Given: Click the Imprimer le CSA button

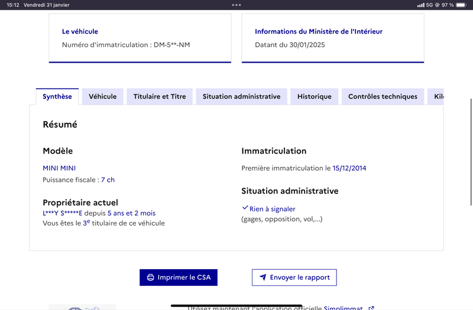Looking at the screenshot, I should pyautogui.click(x=179, y=278).
